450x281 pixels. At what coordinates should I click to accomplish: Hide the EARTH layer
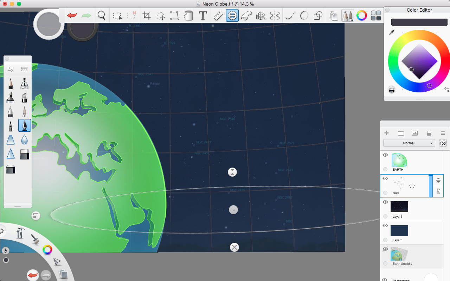point(385,155)
